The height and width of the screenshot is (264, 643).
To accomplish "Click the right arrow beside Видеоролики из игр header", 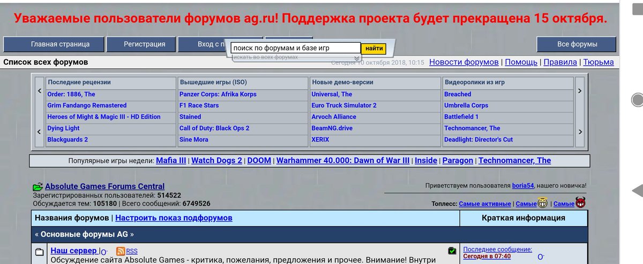I will pos(580,91).
